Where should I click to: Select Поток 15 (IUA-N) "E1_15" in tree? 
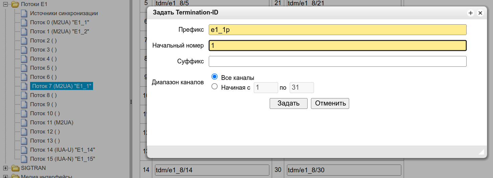[62, 159]
